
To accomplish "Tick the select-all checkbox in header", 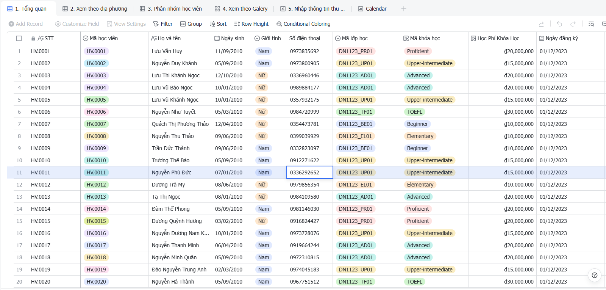I will [x=19, y=38].
